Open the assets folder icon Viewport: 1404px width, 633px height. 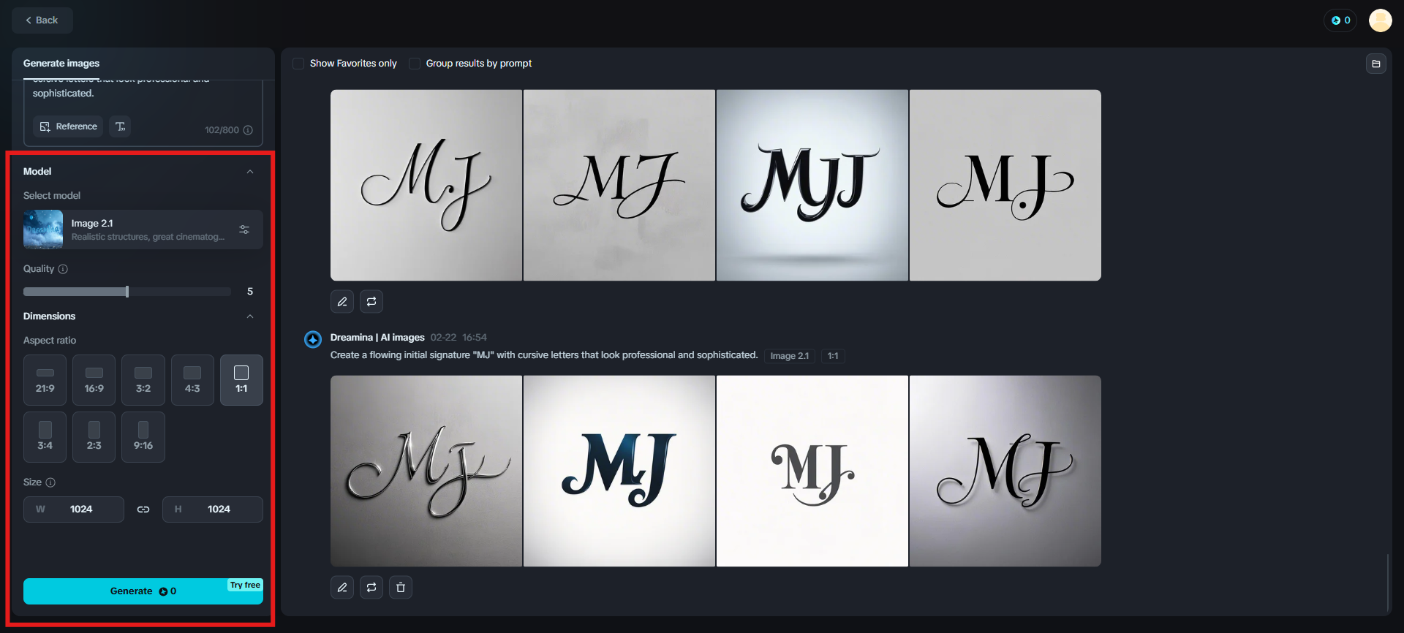[1376, 64]
